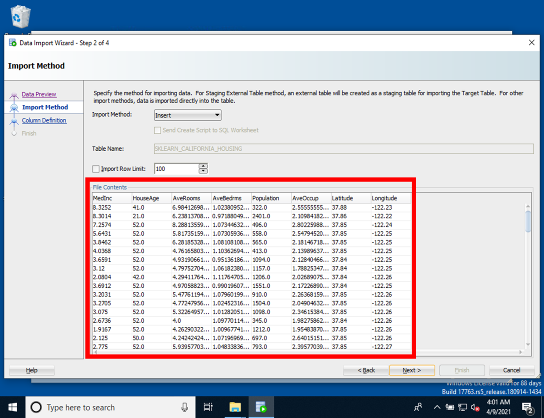
Task: Click the Data Import Wizard title icon
Action: coord(13,43)
